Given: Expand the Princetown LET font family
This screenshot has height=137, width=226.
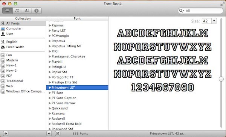Looking at the screenshot, I should tap(50, 88).
